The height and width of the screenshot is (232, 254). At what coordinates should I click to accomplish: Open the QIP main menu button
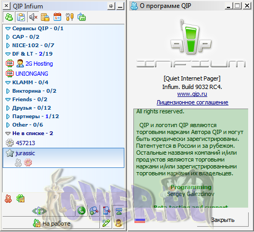(x=39, y=211)
